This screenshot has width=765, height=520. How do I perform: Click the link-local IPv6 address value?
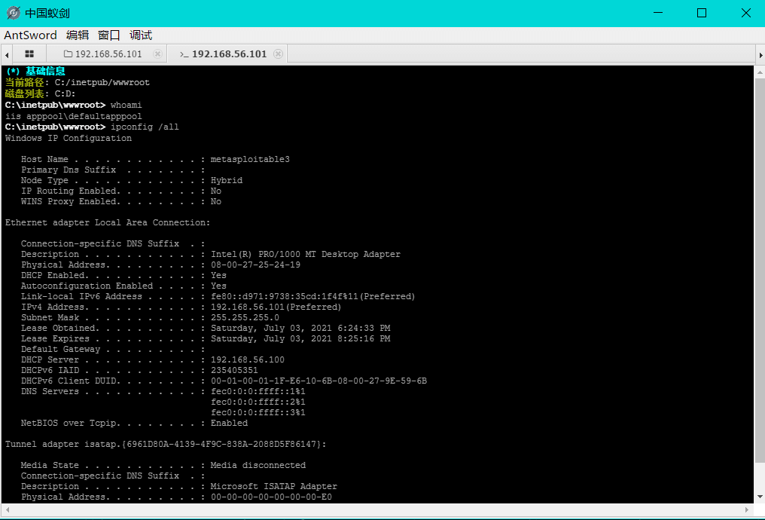pyautogui.click(x=312, y=296)
